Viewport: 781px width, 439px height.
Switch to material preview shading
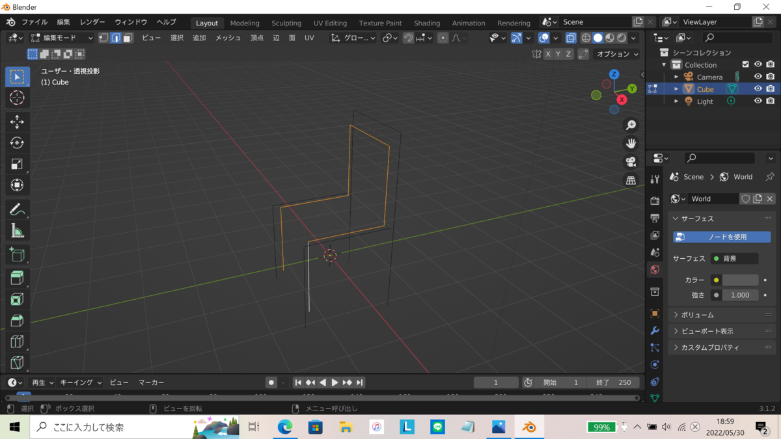click(610, 38)
